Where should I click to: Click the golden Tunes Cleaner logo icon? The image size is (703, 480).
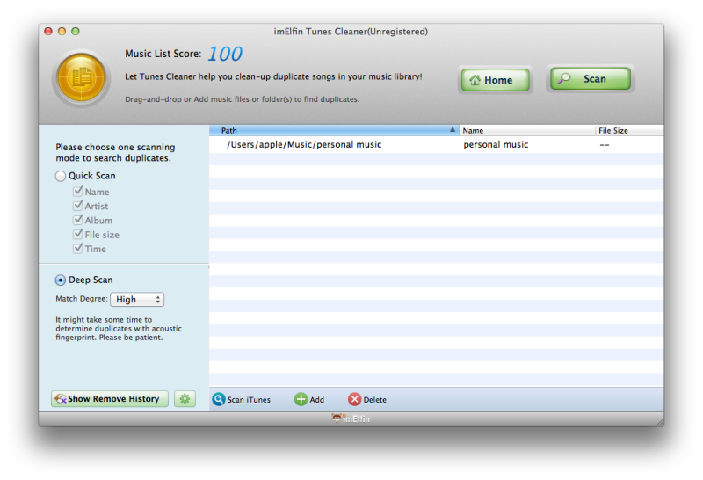[81, 78]
